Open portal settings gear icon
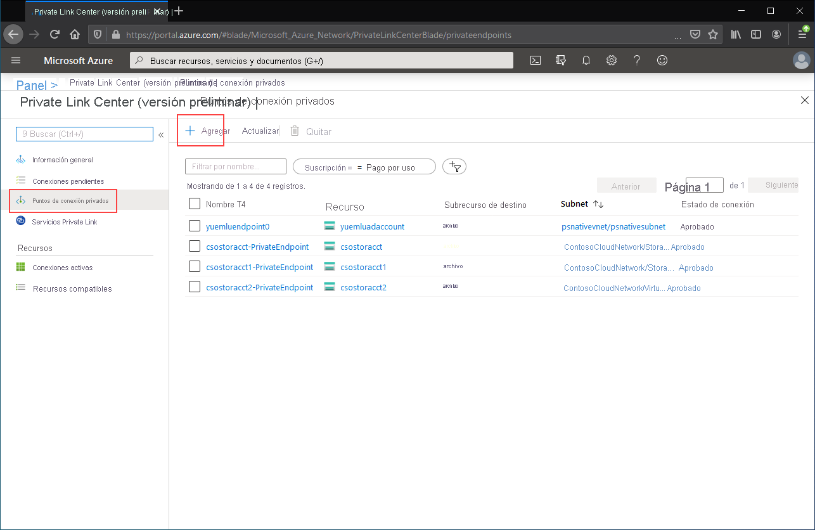This screenshot has height=530, width=815. pyautogui.click(x=612, y=60)
